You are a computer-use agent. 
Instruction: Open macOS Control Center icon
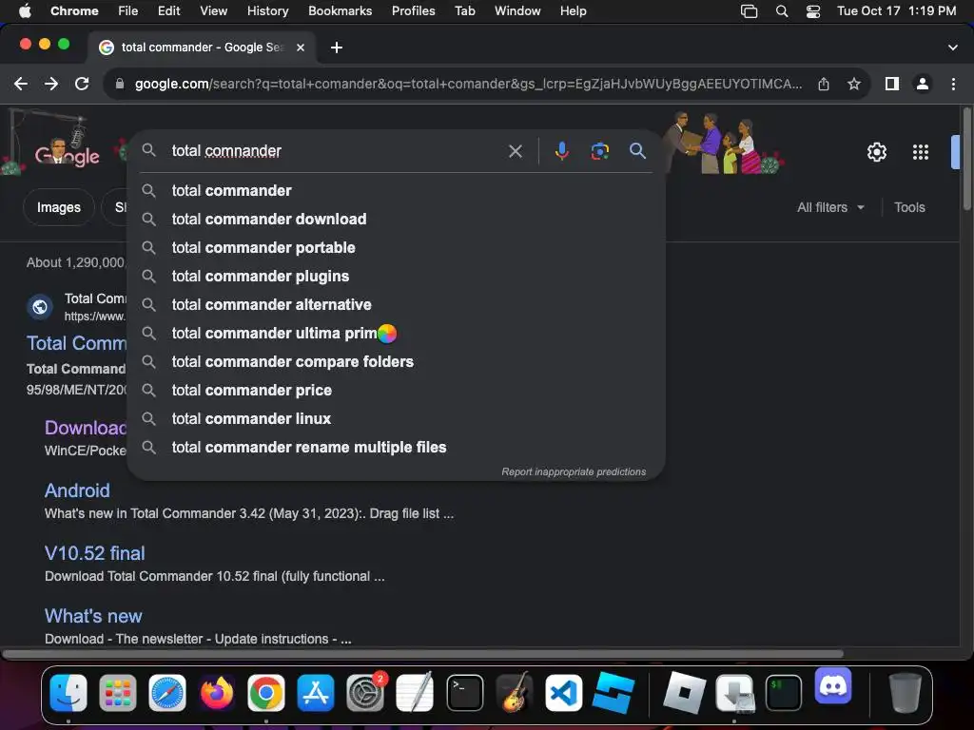tap(812, 11)
